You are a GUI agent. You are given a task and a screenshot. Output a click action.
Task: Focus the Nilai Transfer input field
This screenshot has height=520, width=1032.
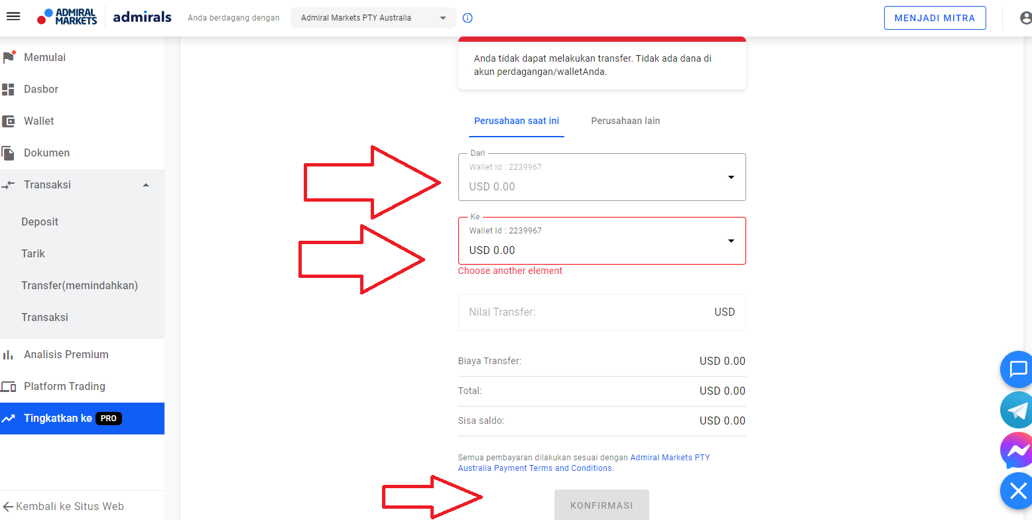click(x=584, y=312)
